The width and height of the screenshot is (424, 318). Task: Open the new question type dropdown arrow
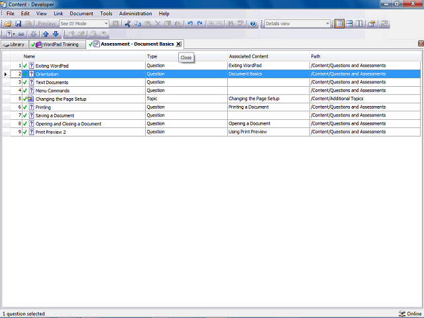click(x=14, y=34)
